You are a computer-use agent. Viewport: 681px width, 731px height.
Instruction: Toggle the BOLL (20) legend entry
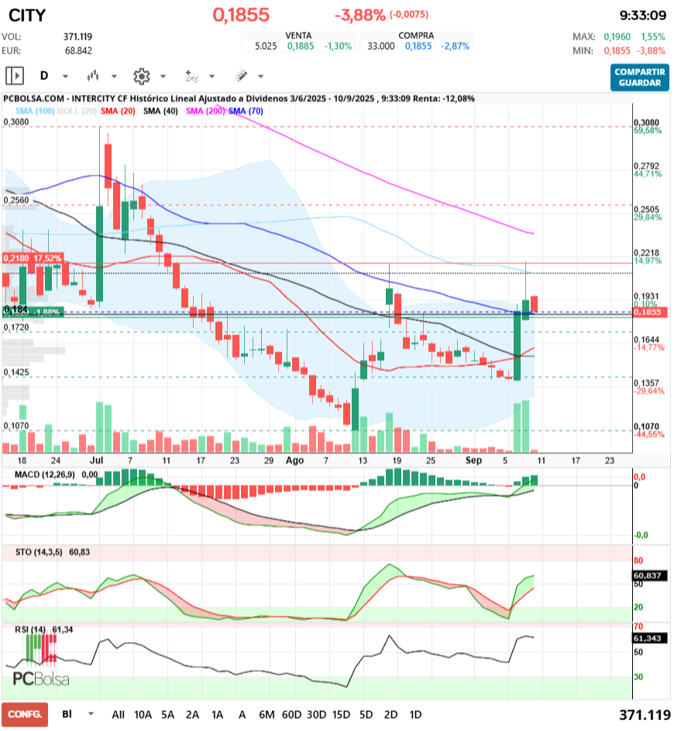tap(77, 111)
